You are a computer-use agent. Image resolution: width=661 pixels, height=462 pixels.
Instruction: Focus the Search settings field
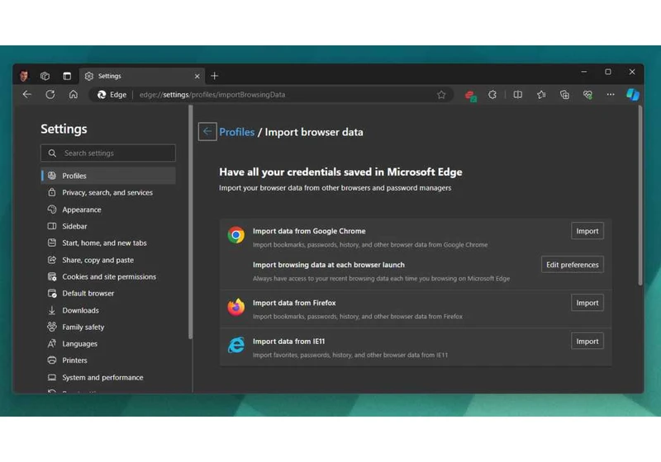point(108,153)
